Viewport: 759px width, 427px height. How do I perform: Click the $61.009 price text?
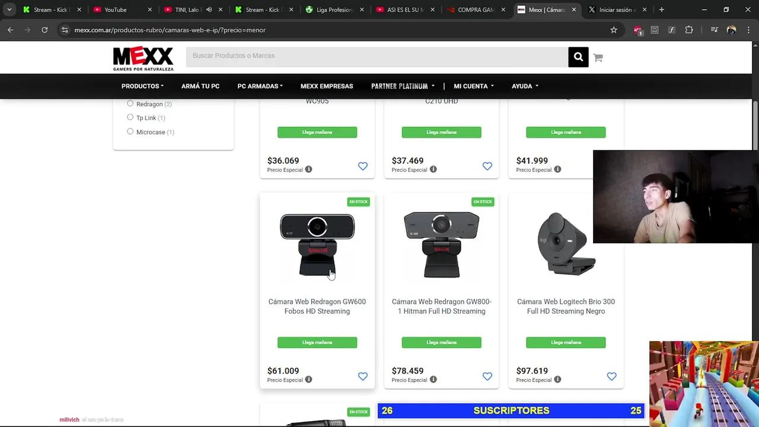tap(283, 371)
